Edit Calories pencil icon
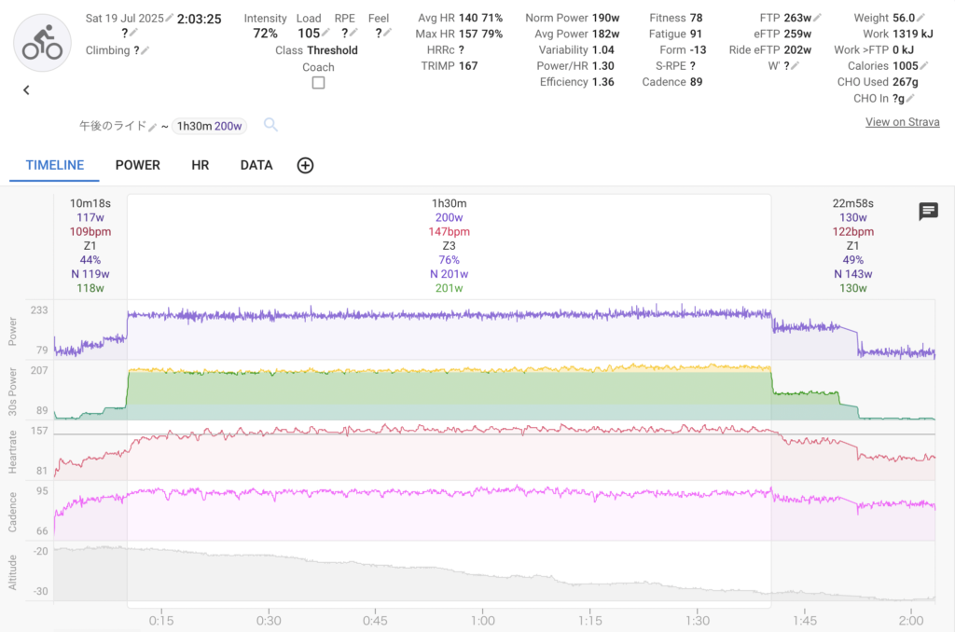The image size is (955, 632). pyautogui.click(x=924, y=66)
